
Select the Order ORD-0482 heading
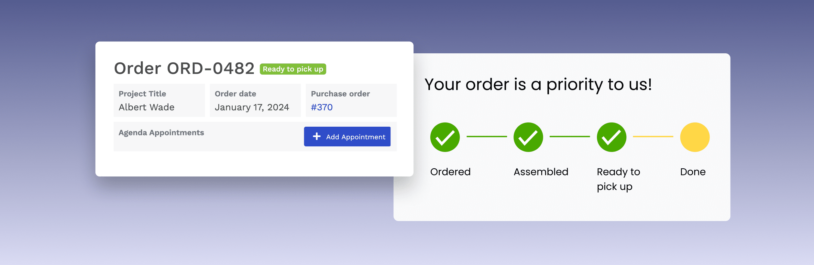click(x=184, y=68)
